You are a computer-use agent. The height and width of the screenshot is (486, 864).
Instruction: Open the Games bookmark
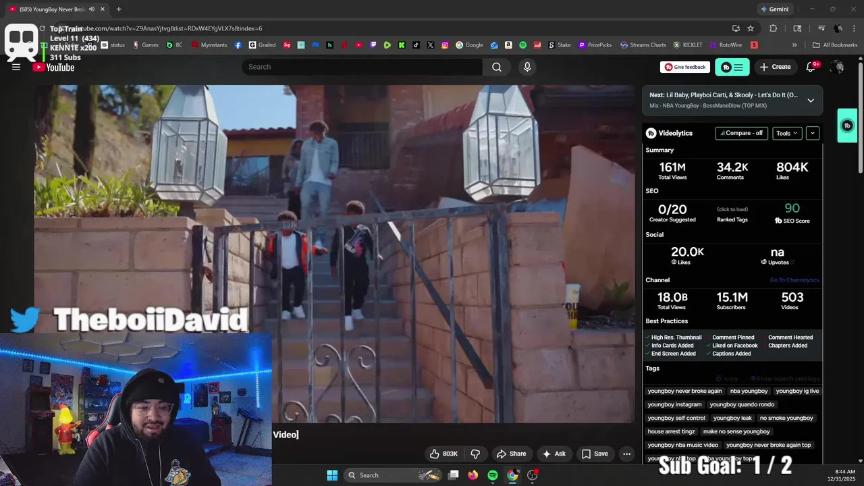pos(146,45)
